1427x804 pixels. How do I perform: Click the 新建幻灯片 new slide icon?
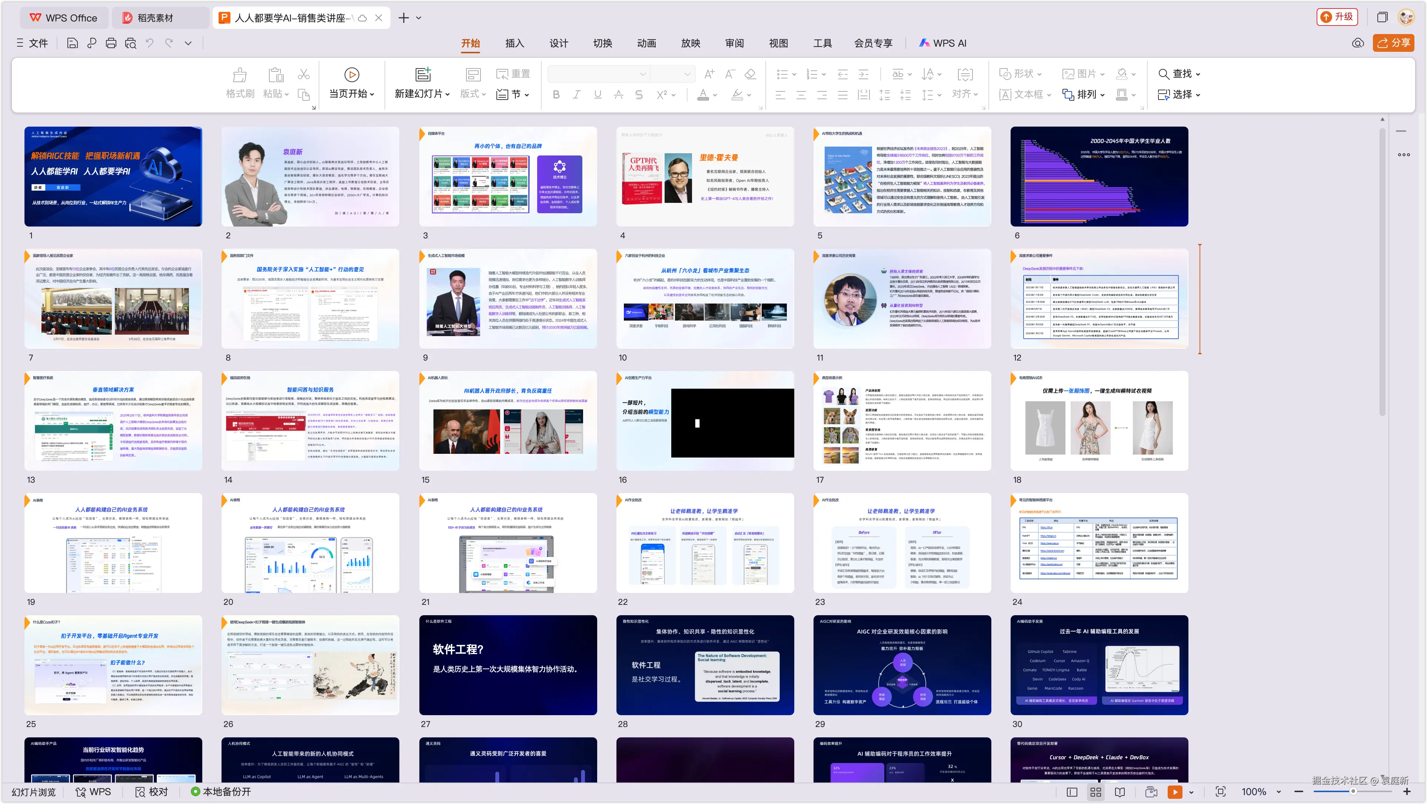(423, 74)
